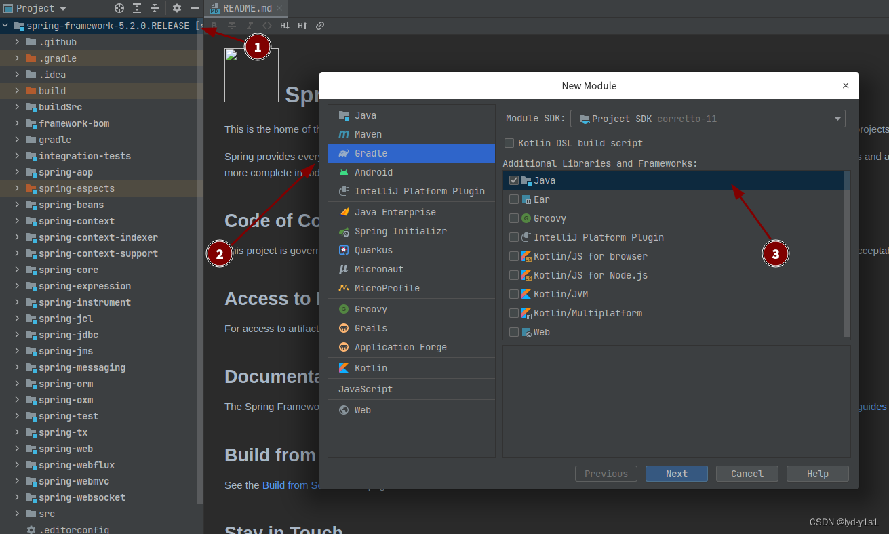Image resolution: width=889 pixels, height=534 pixels.
Task: Expand the spring-aop module
Action: click(x=17, y=172)
